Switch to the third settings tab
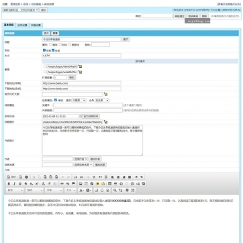The height and width of the screenshot is (243, 243). [36, 26]
